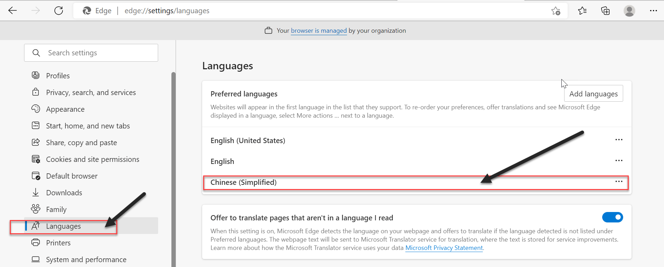Click the settings sidebar scrollbar
This screenshot has width=664, height=267.
pos(173,169)
